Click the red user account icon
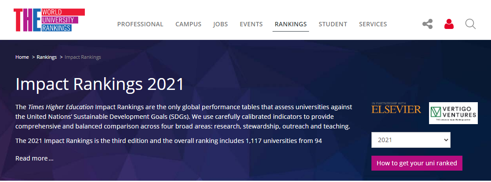 point(449,24)
